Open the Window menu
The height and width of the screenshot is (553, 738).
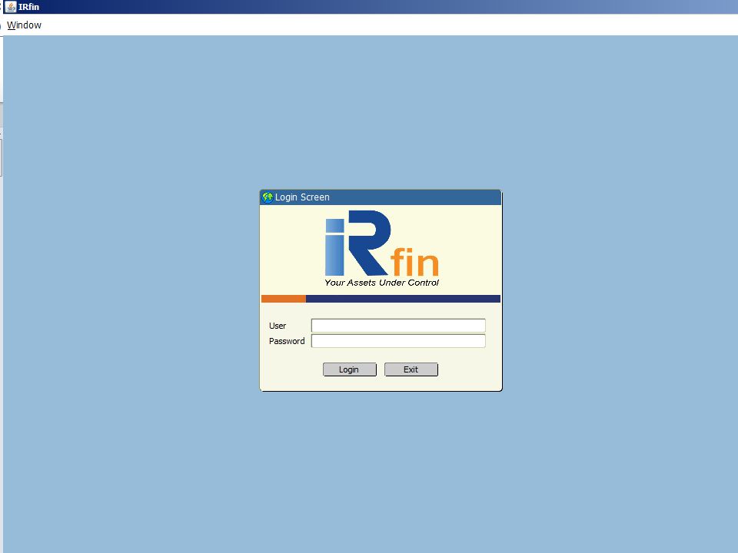(24, 25)
